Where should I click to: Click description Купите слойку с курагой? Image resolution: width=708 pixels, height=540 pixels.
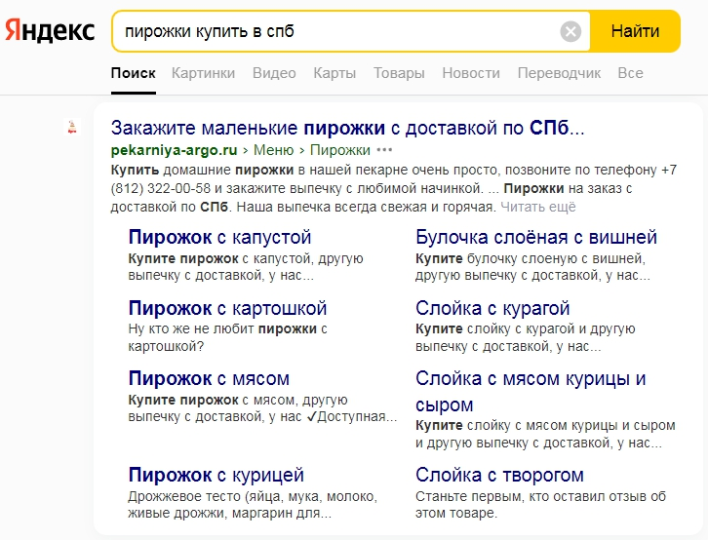(525, 337)
